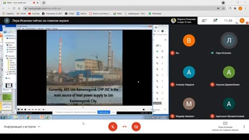Click the meet.google.com address bar
249x140 pixels.
click(x=121, y=8)
